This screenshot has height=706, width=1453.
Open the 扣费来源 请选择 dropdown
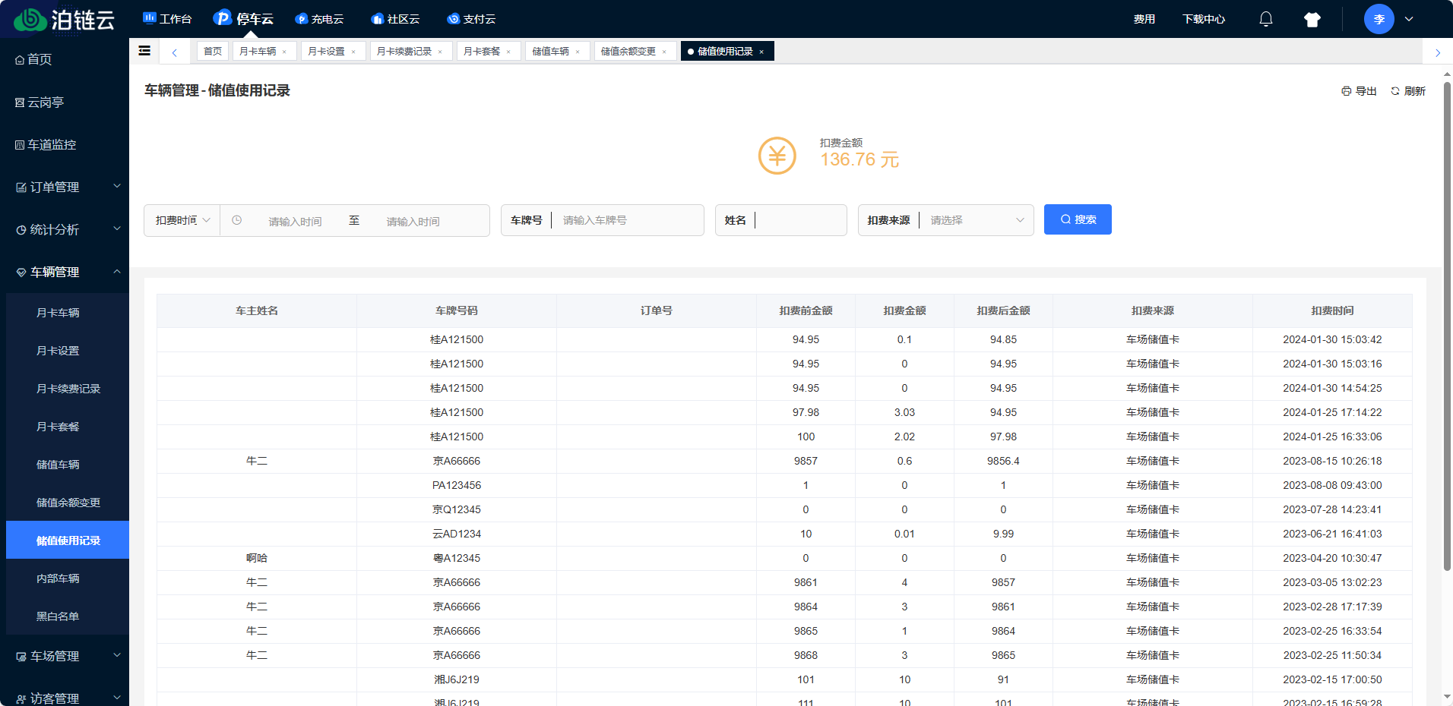click(977, 220)
